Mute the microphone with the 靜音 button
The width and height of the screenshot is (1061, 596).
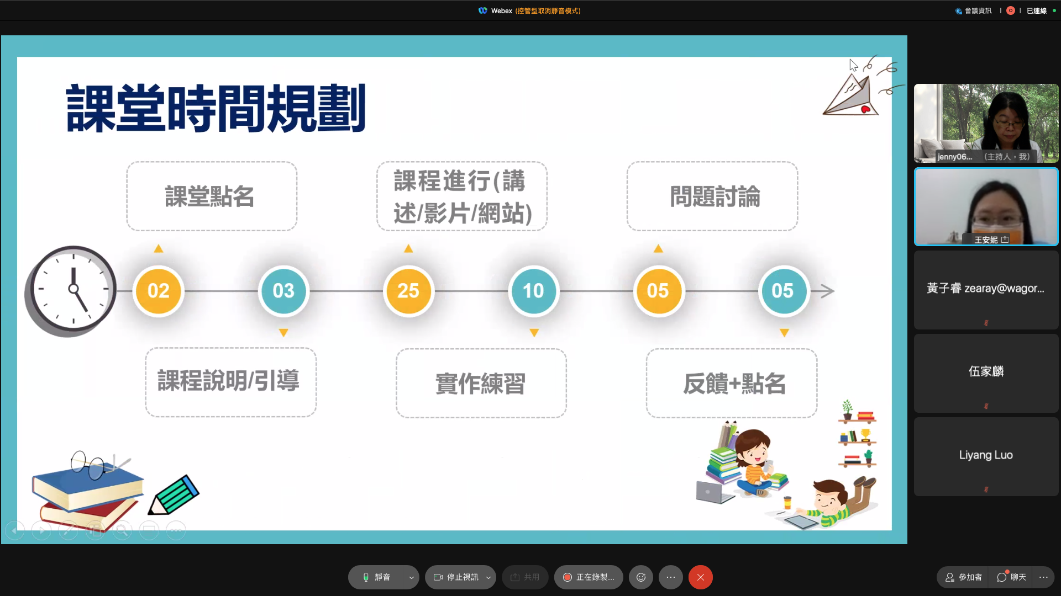pyautogui.click(x=377, y=577)
